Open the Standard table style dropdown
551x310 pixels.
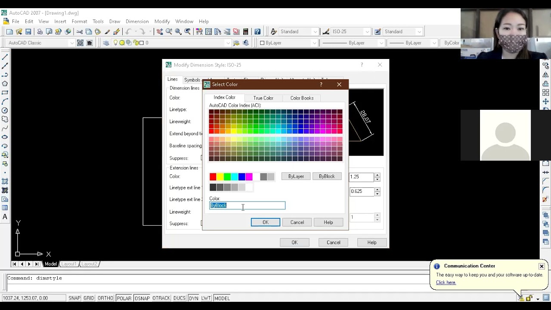[419, 31]
